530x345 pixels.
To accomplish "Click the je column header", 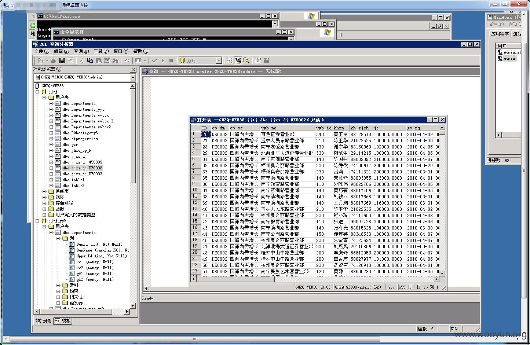I will 389,128.
